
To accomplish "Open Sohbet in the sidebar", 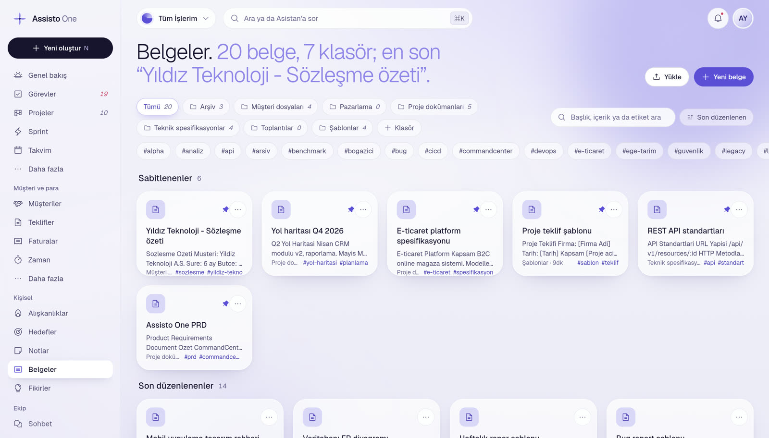I will 60,424.
